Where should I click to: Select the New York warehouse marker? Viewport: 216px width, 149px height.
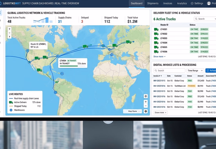(x=58, y=56)
